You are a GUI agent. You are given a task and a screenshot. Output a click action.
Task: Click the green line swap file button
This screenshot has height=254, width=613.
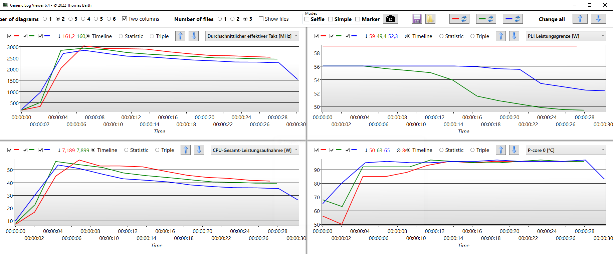point(486,19)
